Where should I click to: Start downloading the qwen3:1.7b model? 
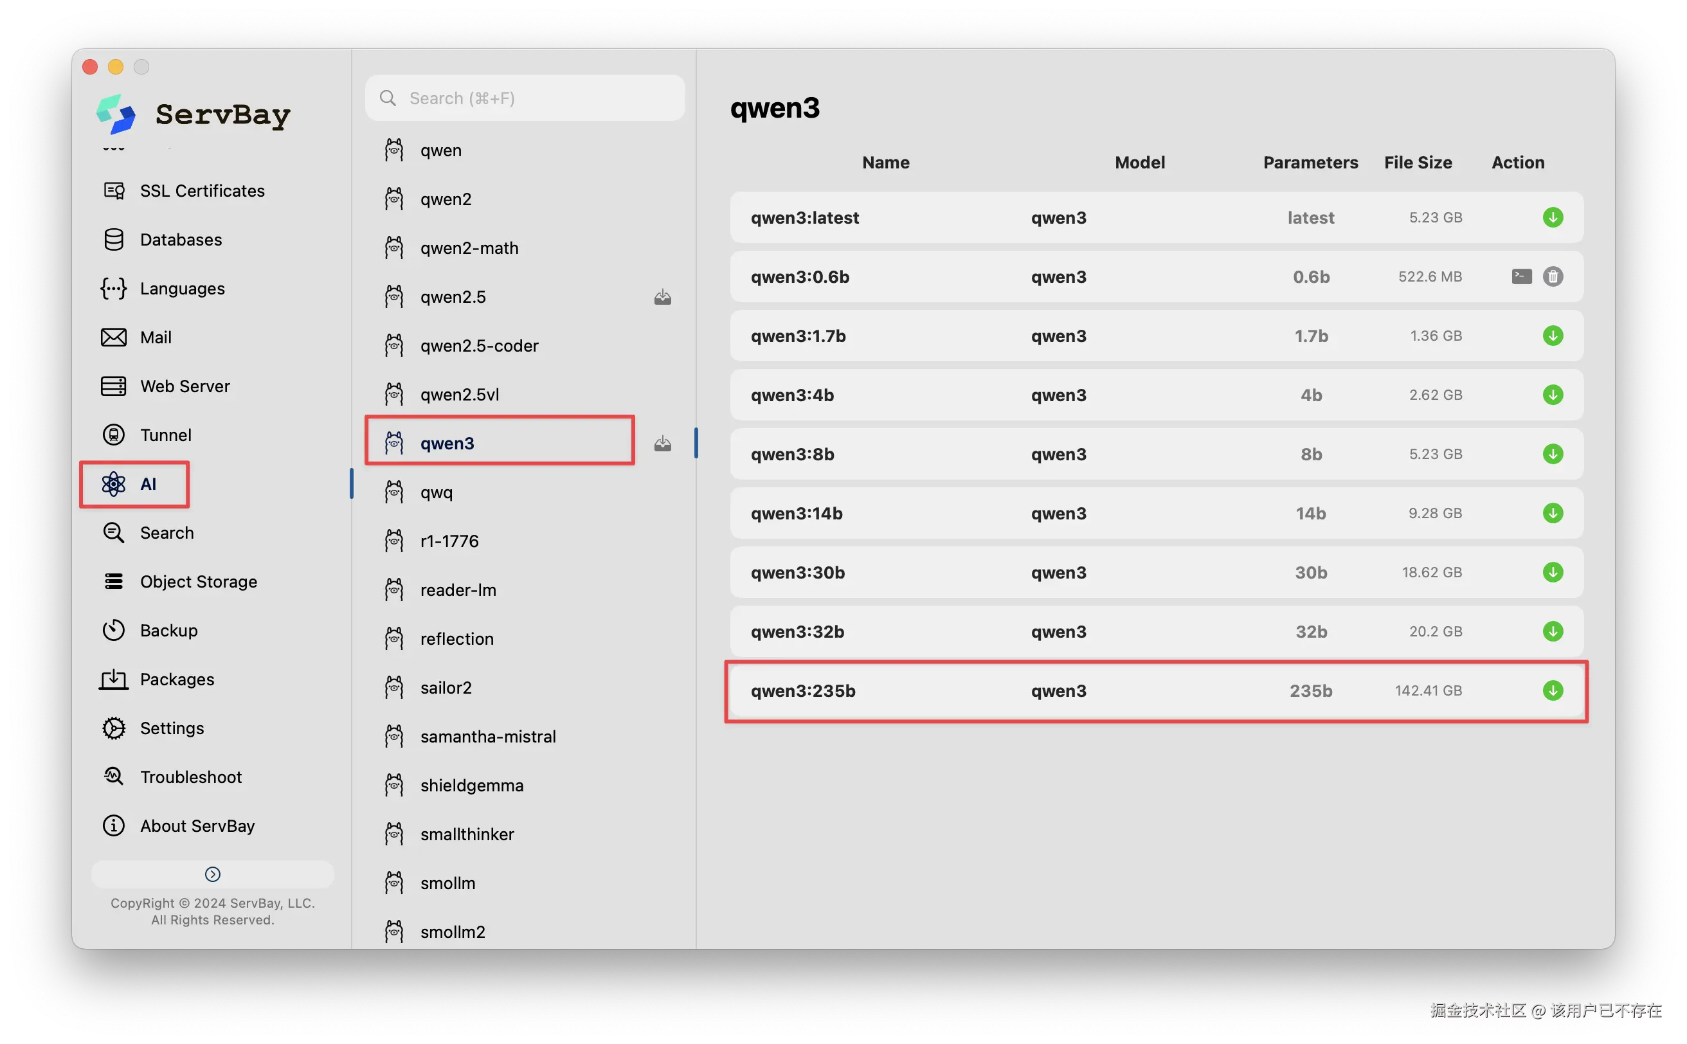[x=1553, y=336]
